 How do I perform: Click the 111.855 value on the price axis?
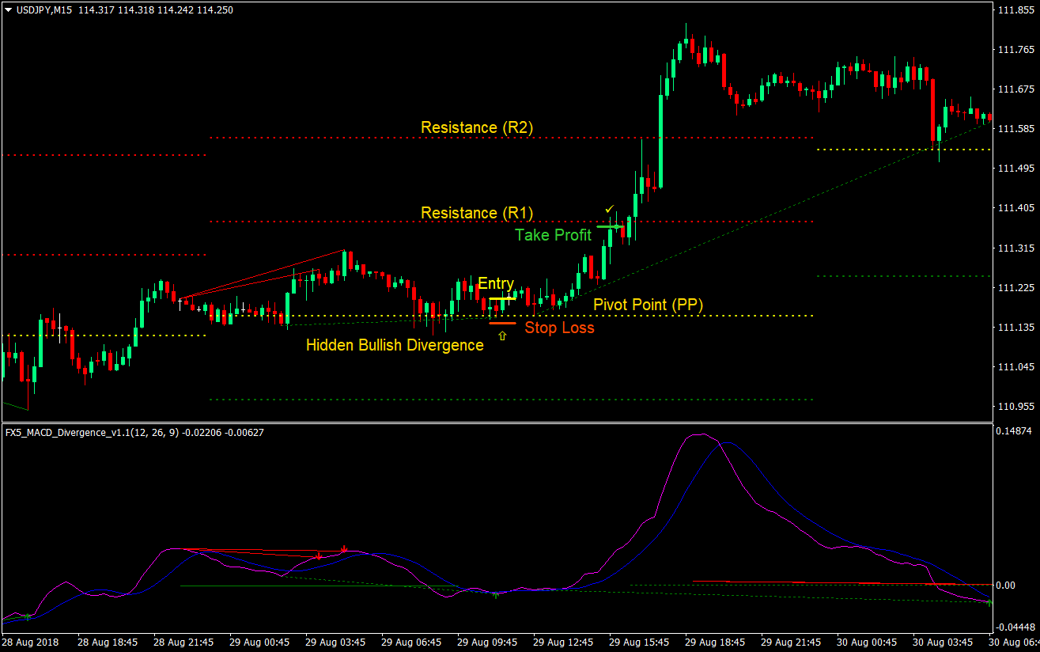[x=1015, y=11]
